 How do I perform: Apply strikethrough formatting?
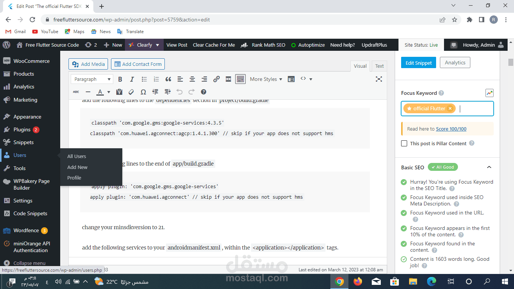(76, 92)
